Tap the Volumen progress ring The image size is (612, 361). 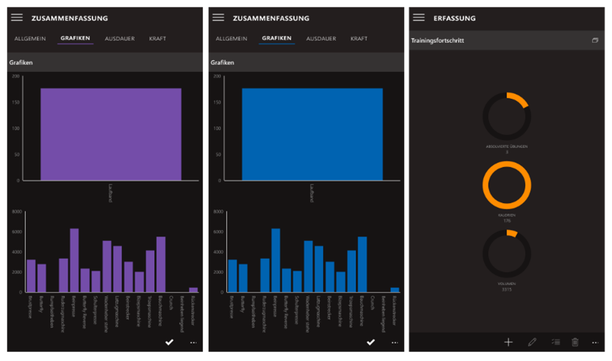pyautogui.click(x=507, y=254)
